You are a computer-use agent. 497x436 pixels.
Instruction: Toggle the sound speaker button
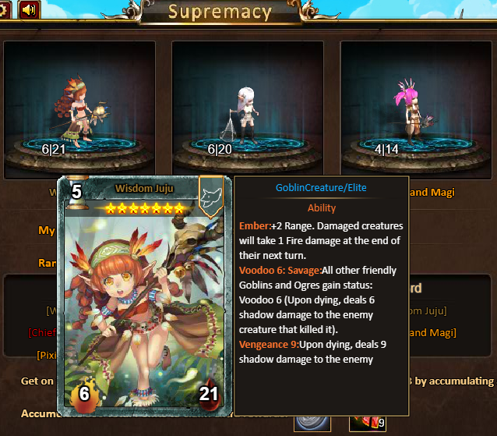(x=29, y=9)
